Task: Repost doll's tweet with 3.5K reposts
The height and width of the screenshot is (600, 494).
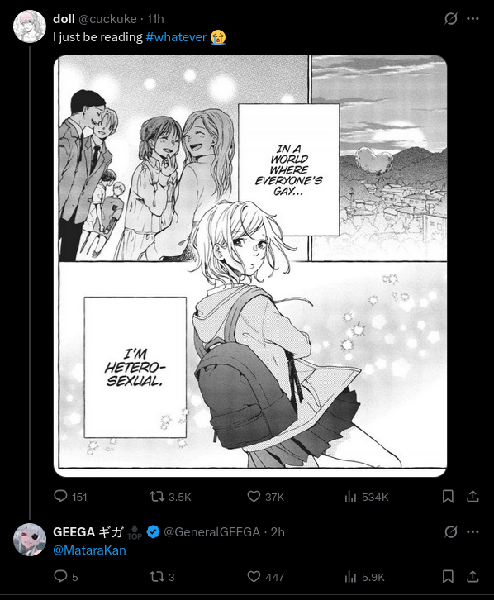Action: pos(156,497)
